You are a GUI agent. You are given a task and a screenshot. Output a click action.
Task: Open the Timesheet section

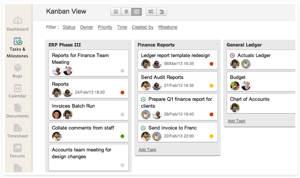click(x=17, y=131)
